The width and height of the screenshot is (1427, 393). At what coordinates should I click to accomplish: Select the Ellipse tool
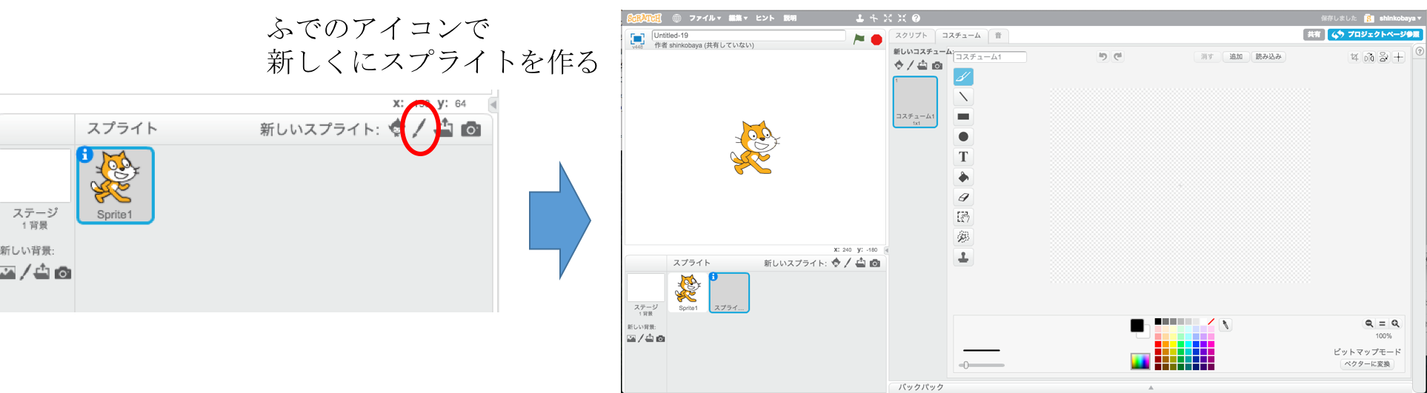[x=963, y=137]
